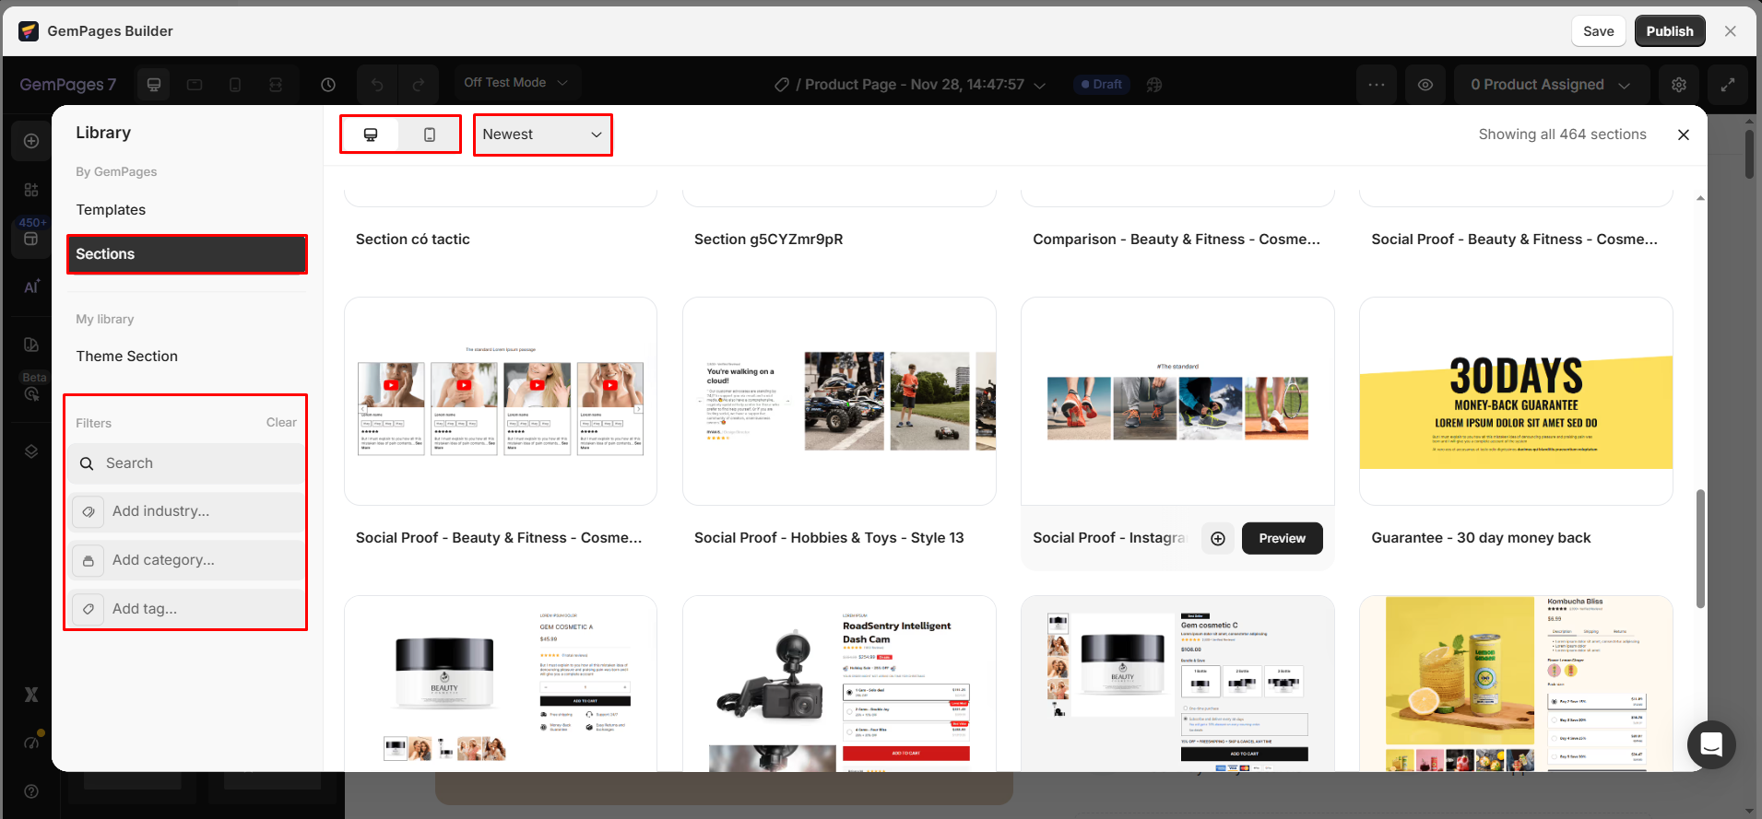The height and width of the screenshot is (819, 1762).
Task: Open the Gem Cosmetic A product thumbnail
Action: 501,684
